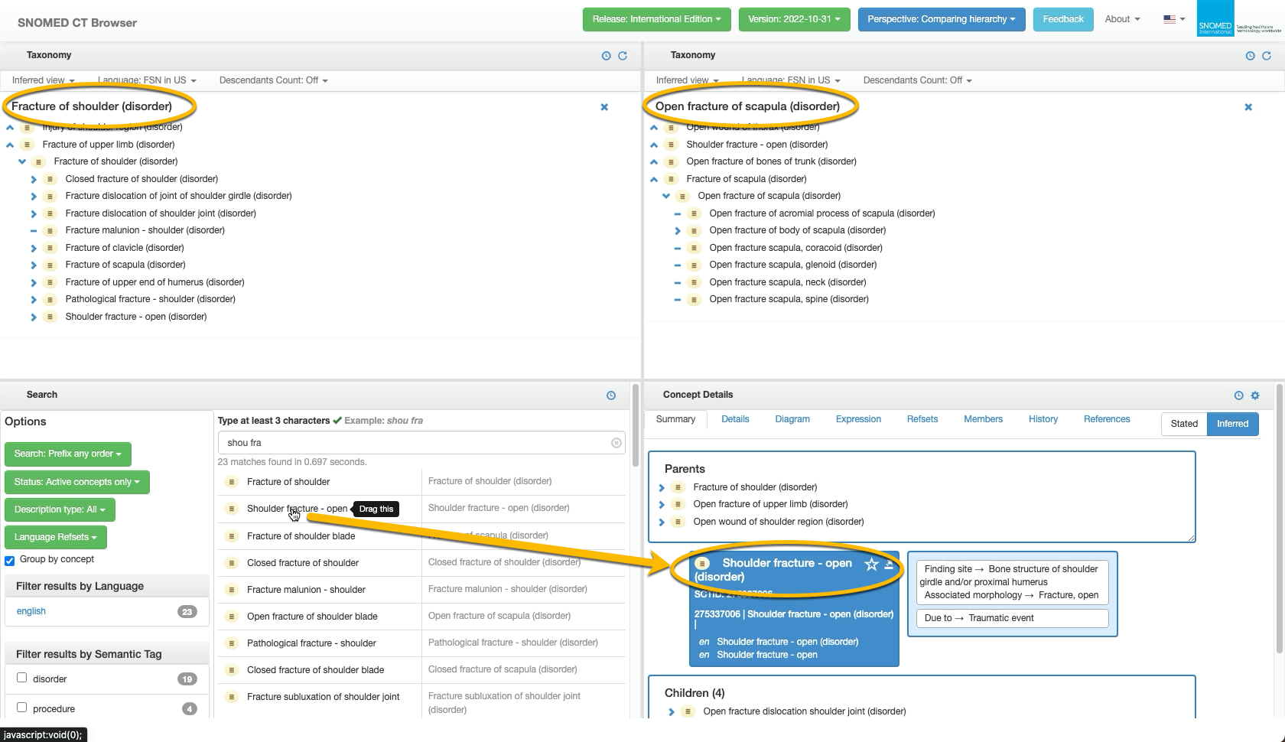The height and width of the screenshot is (742, 1285).
Task: Open language flag selector in top bar
Action: coord(1174,19)
